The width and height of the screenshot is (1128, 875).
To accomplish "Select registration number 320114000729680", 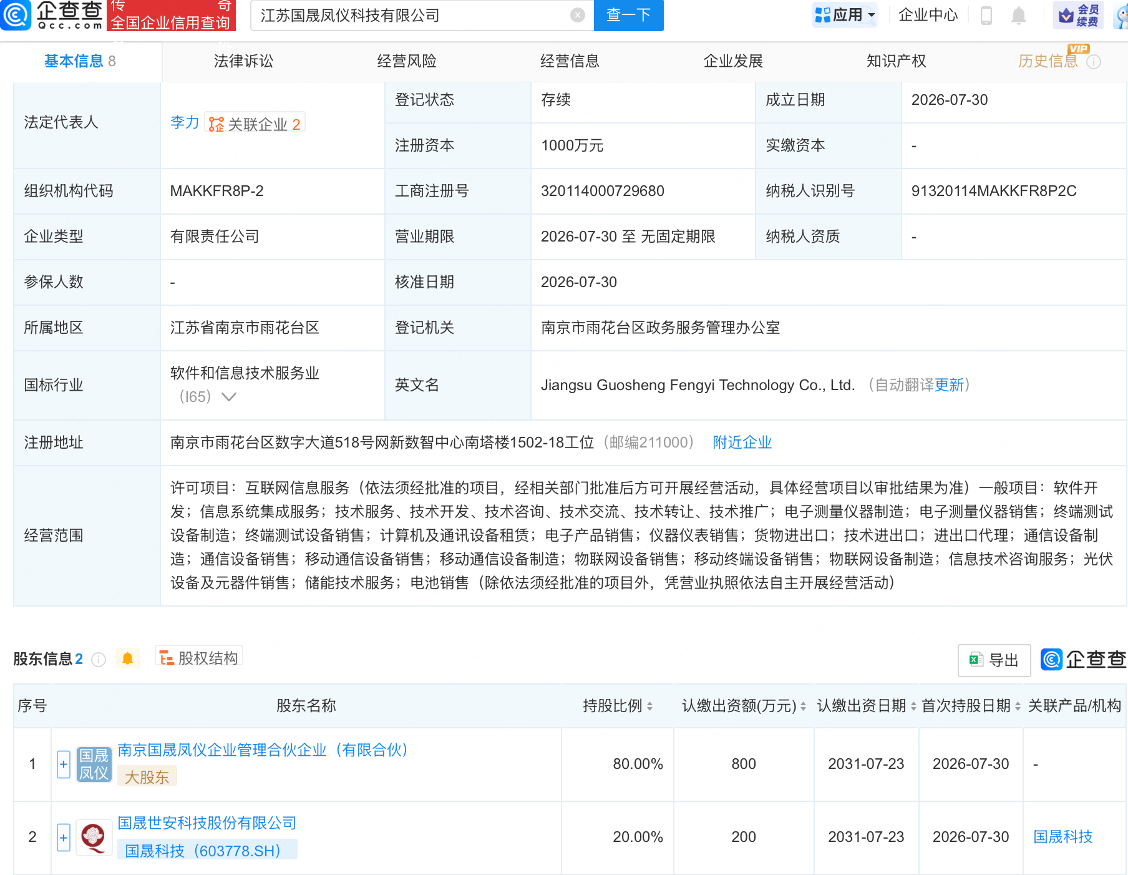I will click(603, 191).
